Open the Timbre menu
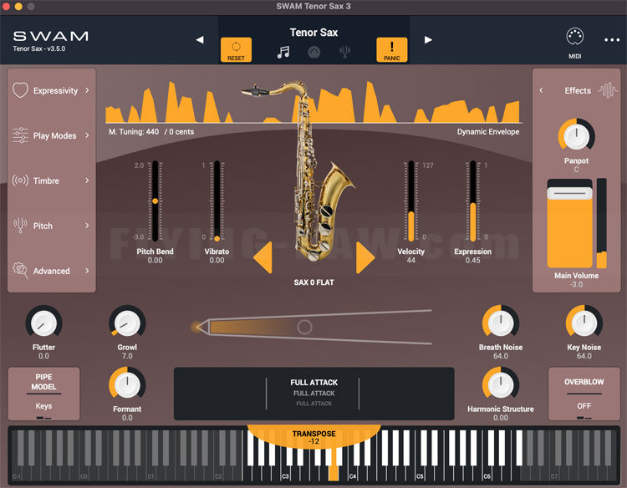The width and height of the screenshot is (627, 488). pyautogui.click(x=52, y=180)
